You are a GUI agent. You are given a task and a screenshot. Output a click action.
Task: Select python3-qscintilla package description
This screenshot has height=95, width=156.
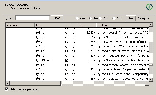click(123, 51)
